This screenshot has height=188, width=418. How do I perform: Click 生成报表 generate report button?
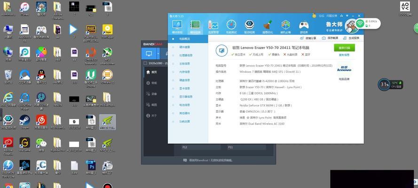[352, 39]
